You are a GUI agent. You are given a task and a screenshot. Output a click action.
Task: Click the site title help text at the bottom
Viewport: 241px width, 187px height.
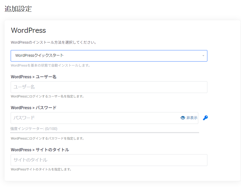click(x=41, y=169)
